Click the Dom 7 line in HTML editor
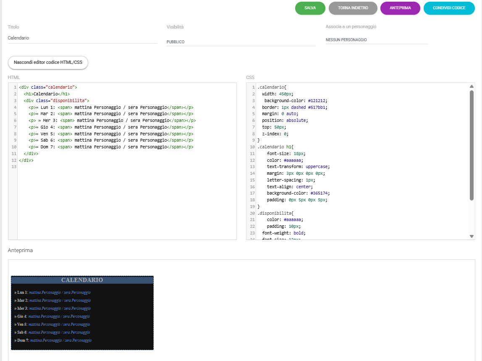The height and width of the screenshot is (361, 482). click(111, 147)
